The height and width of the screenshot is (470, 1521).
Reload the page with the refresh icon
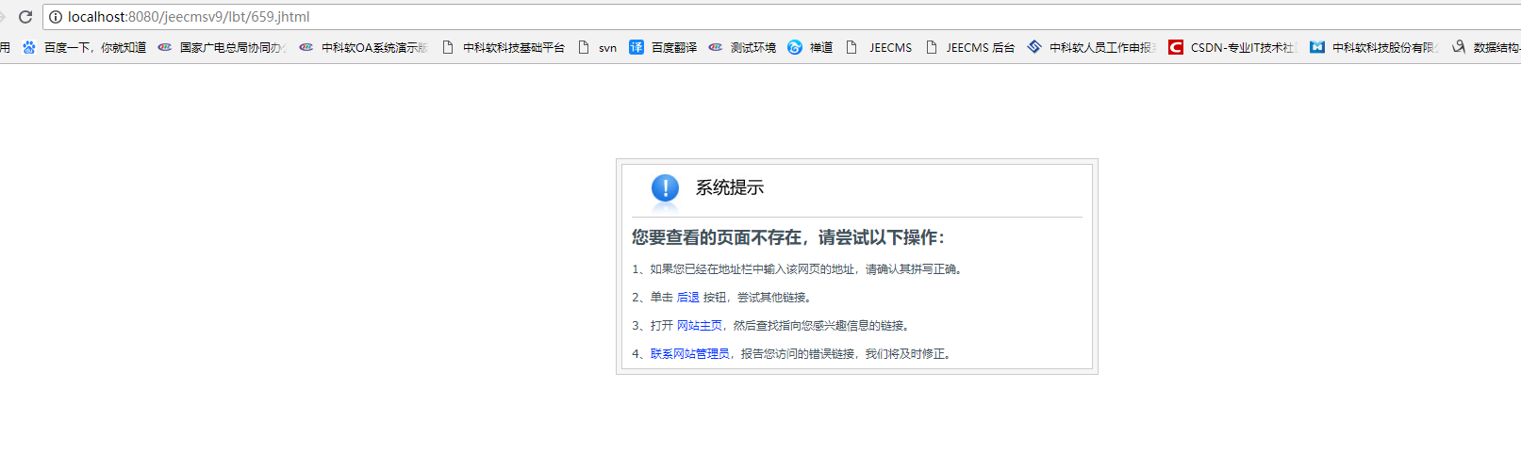[25, 17]
